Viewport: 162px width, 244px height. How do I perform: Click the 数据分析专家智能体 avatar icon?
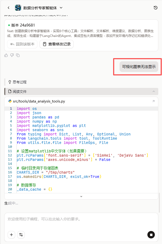pos(18,8)
